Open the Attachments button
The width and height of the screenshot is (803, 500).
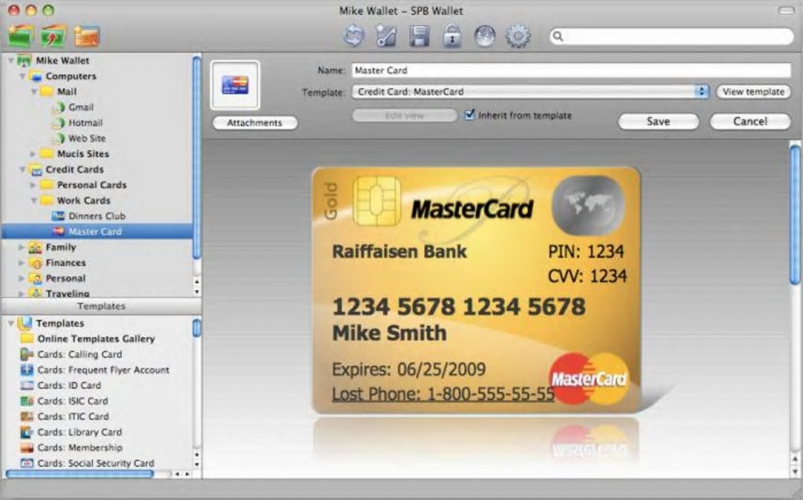click(x=254, y=123)
